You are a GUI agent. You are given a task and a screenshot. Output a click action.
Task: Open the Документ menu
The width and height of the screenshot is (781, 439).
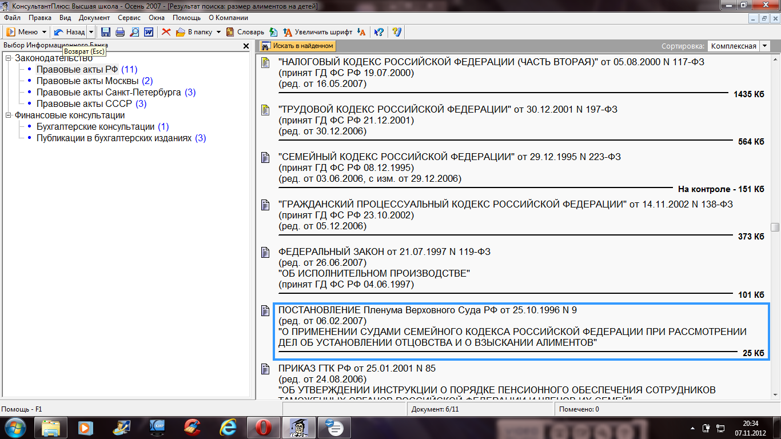pos(94,18)
